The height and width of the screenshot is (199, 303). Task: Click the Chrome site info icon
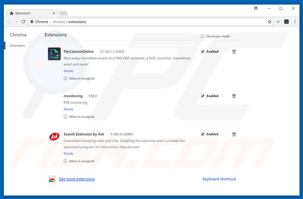pyautogui.click(x=32, y=22)
